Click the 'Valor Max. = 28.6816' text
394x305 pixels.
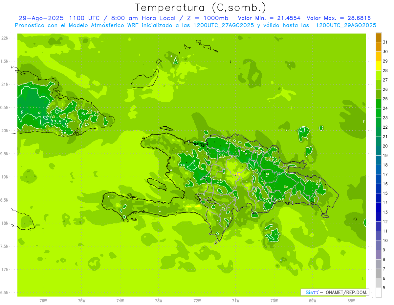point(339,18)
